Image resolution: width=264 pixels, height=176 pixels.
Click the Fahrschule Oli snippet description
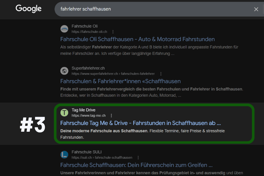tap(149, 50)
